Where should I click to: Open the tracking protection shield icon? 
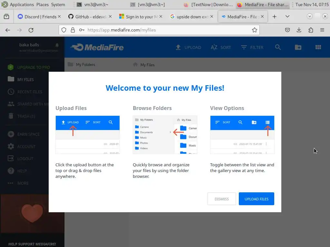64,30
